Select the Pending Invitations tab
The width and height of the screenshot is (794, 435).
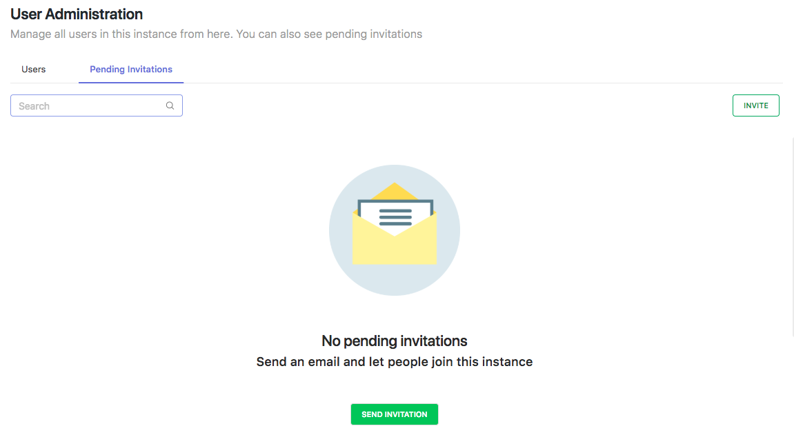131,70
